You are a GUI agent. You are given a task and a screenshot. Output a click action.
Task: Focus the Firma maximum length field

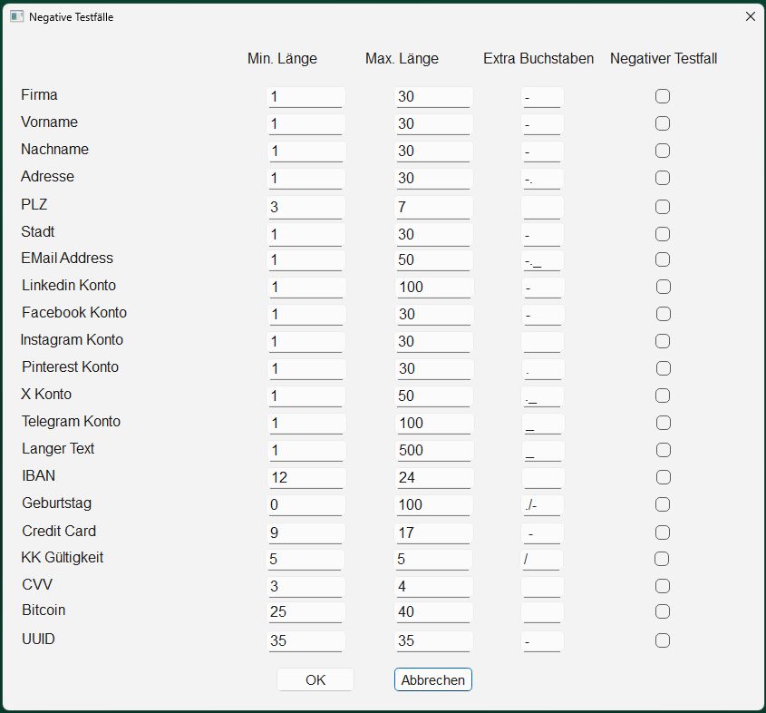433,97
